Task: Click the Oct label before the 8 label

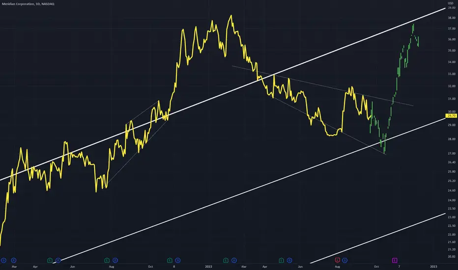Action: (x=150, y=267)
